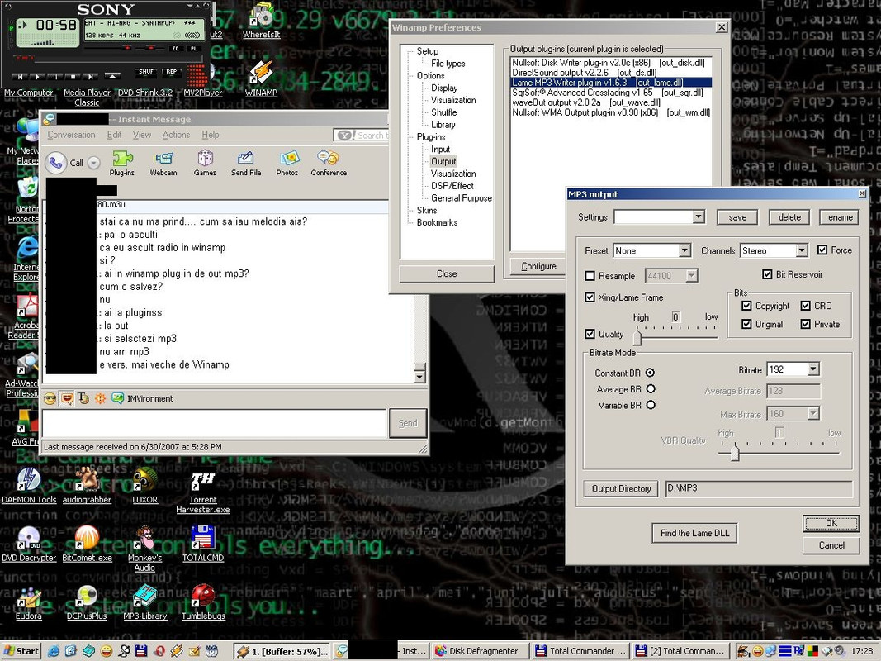
Task: Launch audiograbber from the desktop
Action: point(87,485)
